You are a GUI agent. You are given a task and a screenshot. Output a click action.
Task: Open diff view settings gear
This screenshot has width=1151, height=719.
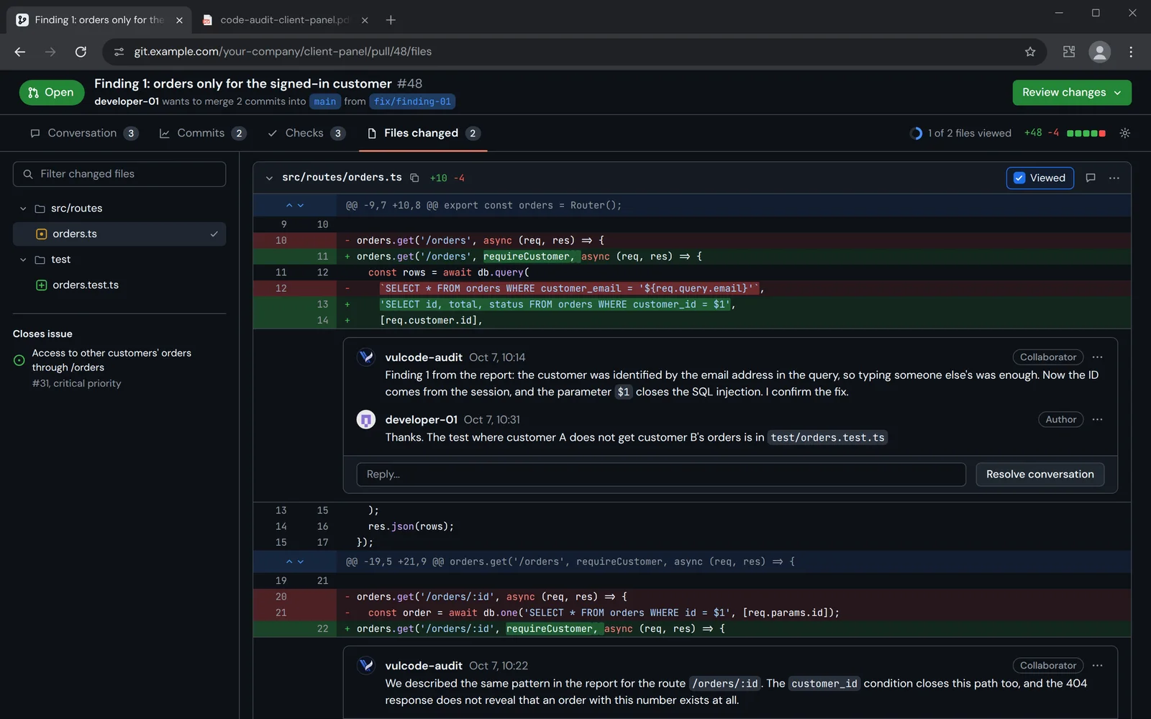[x=1125, y=133]
